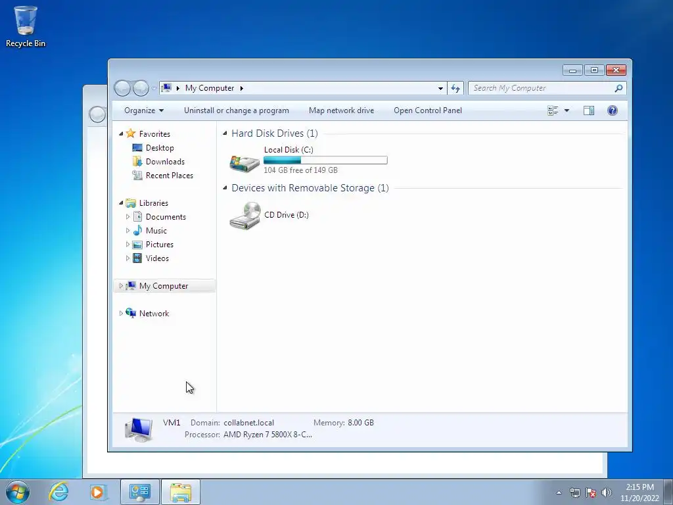Click the computer icon in the details pane
This screenshot has height=505, width=673.
(x=139, y=429)
